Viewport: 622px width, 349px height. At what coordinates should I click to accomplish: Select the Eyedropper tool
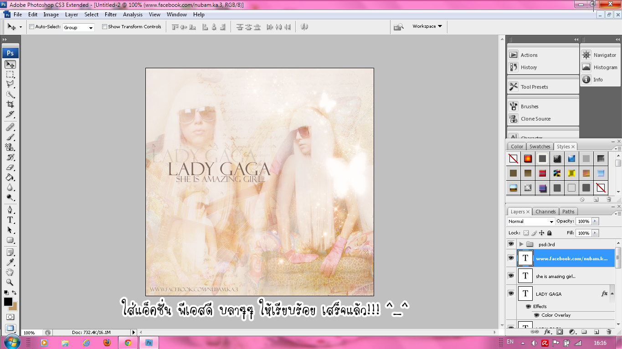tap(10, 262)
